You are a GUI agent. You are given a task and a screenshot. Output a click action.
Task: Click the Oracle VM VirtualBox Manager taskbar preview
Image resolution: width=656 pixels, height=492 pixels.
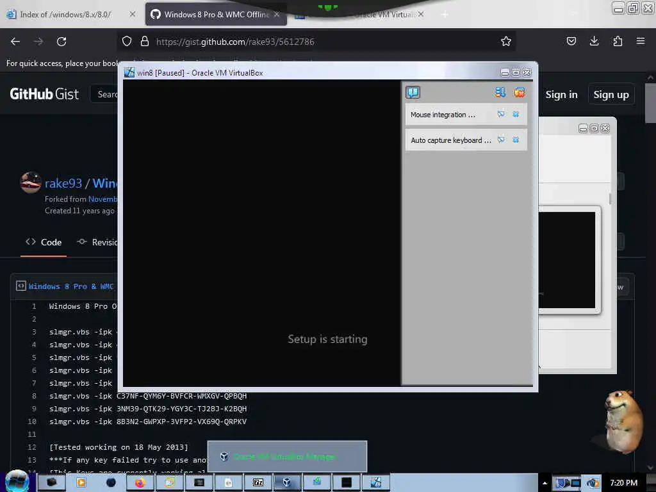[x=287, y=456]
